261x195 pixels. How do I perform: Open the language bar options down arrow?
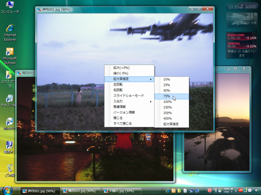(232, 192)
